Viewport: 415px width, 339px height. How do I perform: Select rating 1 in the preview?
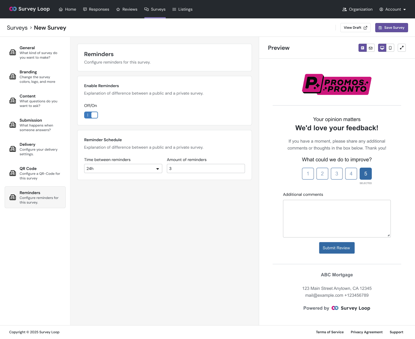pyautogui.click(x=308, y=174)
